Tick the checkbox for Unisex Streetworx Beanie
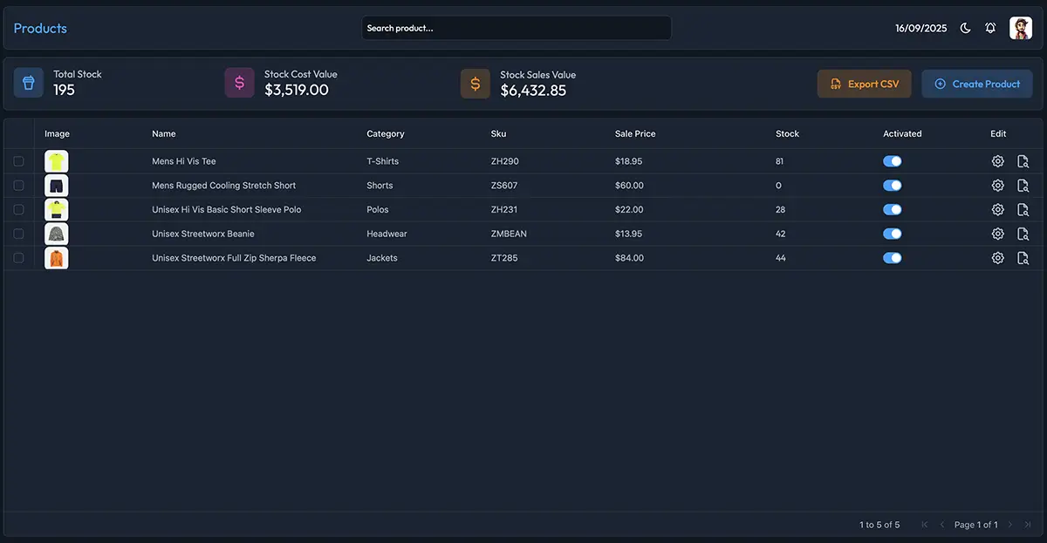This screenshot has width=1047, height=543. tap(18, 234)
